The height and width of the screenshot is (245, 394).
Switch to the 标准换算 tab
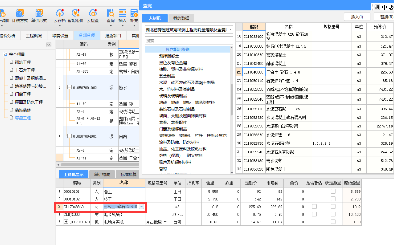point(129,174)
